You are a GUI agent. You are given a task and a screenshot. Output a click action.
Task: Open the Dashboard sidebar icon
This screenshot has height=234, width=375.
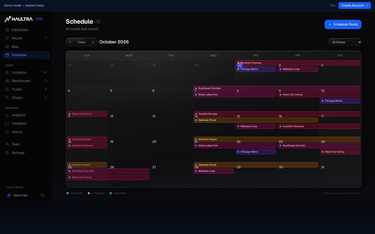(7, 30)
